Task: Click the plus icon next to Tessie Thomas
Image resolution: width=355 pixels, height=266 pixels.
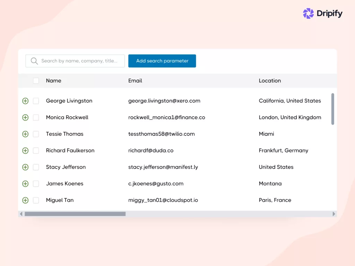Action: 25,134
